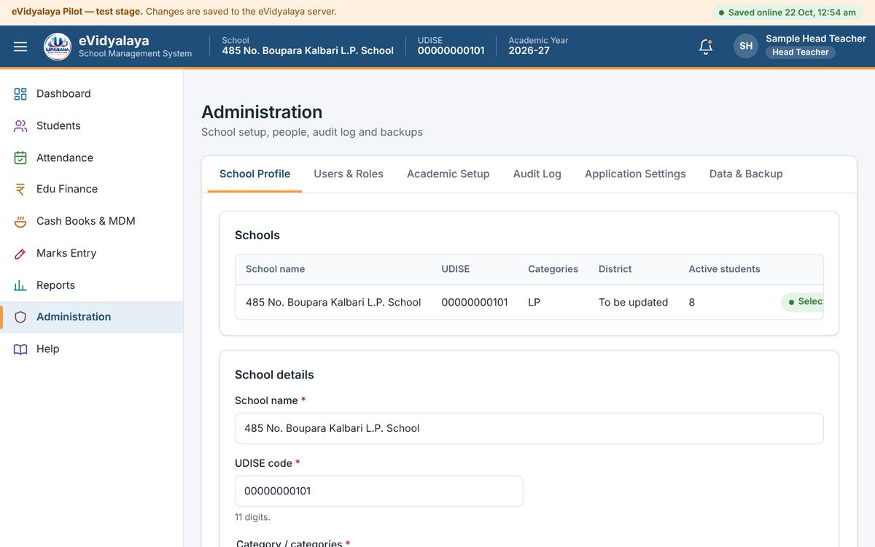
Task: Click the Categories column header
Action: 553,269
